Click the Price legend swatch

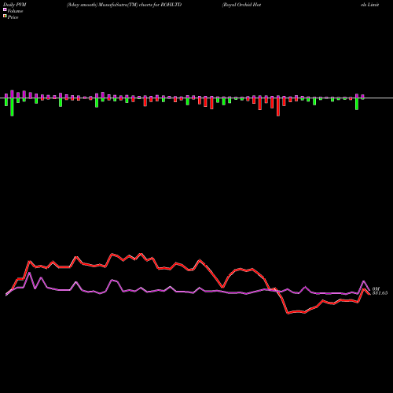pyautogui.click(x=5, y=16)
